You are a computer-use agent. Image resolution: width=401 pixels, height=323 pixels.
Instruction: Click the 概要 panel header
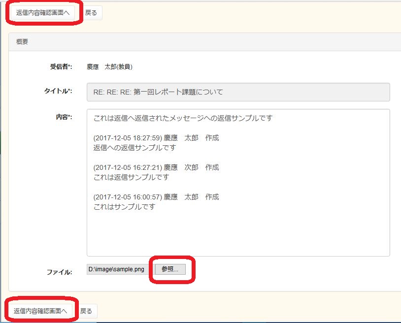[22, 42]
